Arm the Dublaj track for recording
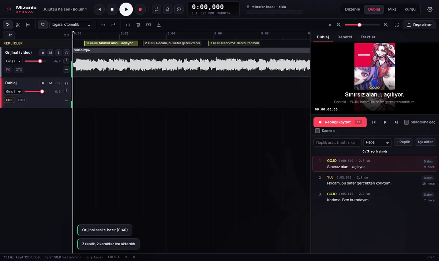The height and width of the screenshot is (261, 439). point(43,83)
